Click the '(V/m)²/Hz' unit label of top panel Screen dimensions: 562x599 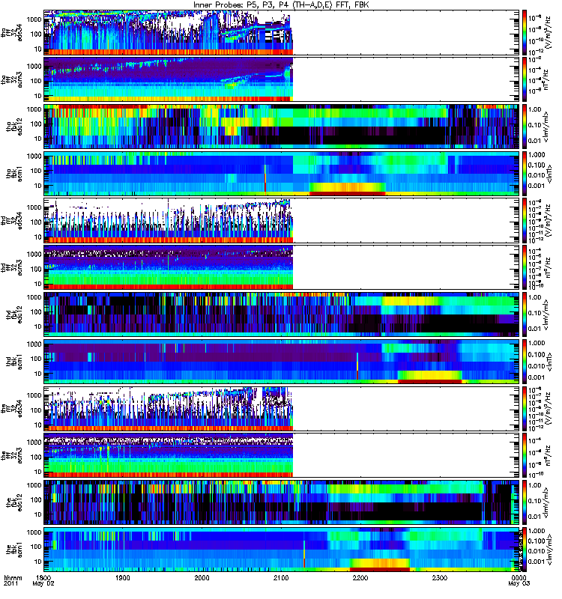(x=548, y=32)
